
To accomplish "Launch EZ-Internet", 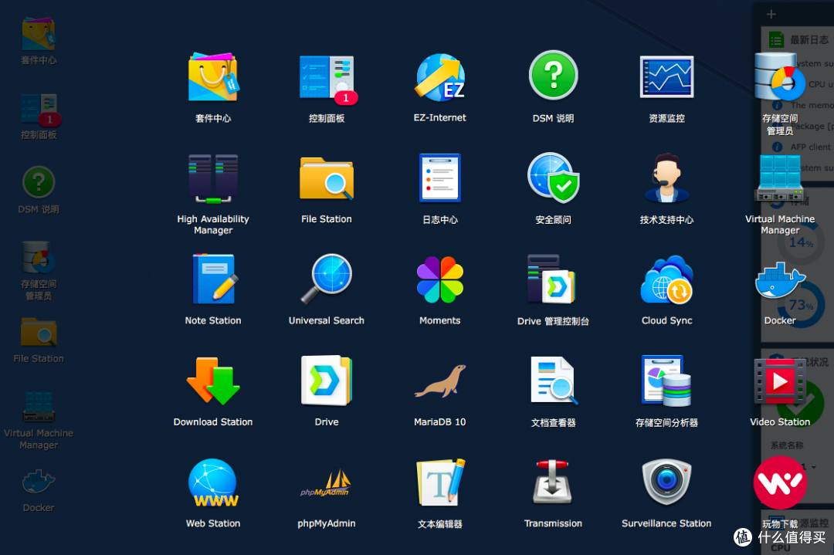I will (440, 78).
